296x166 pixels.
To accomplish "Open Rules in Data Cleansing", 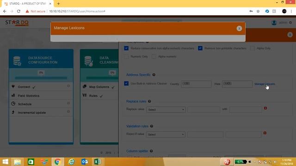I will [93, 95].
